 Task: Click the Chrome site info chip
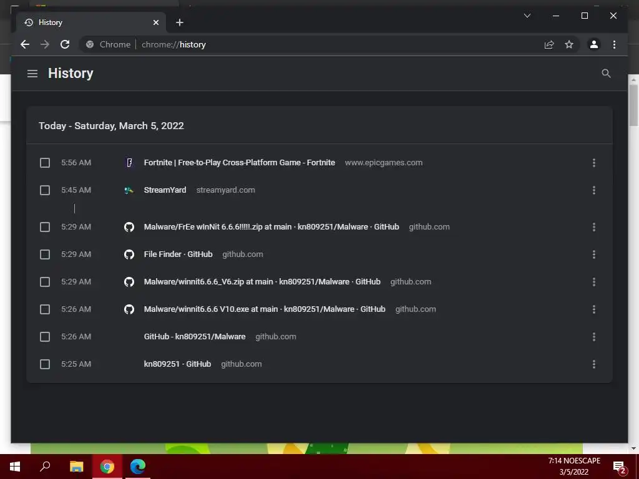[x=109, y=44]
